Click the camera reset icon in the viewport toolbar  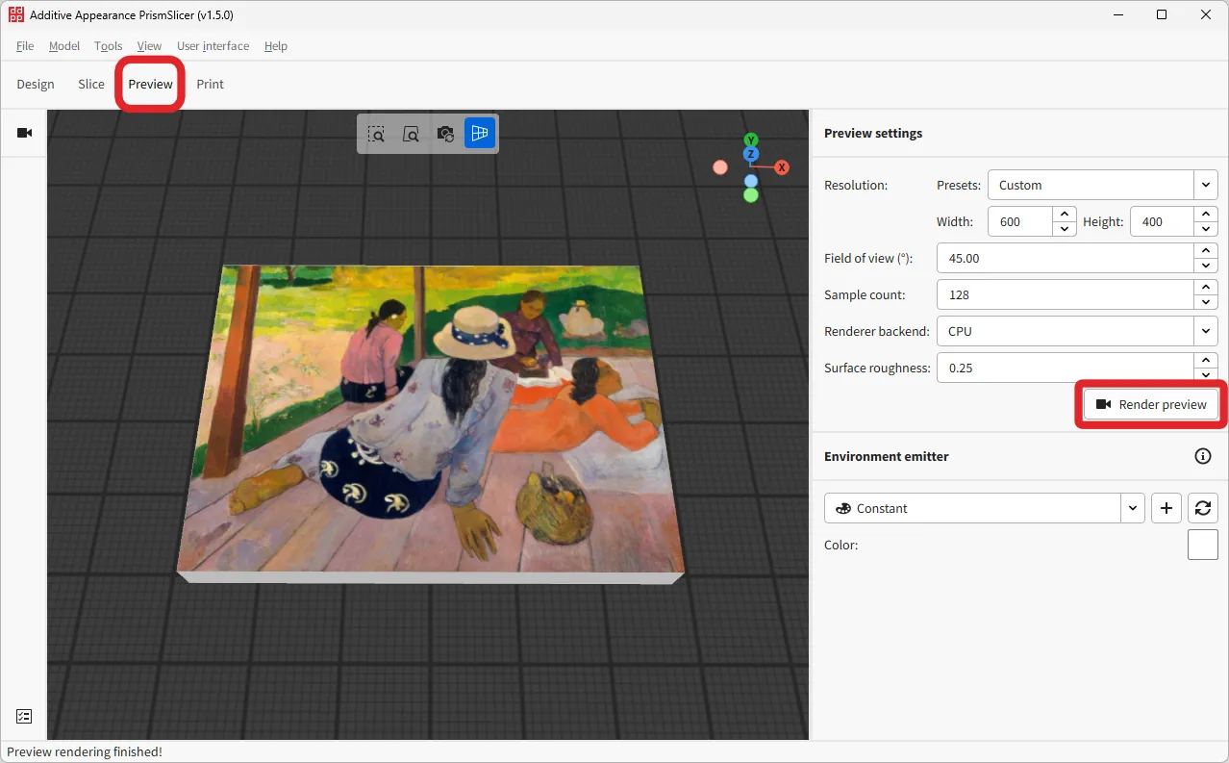point(445,133)
